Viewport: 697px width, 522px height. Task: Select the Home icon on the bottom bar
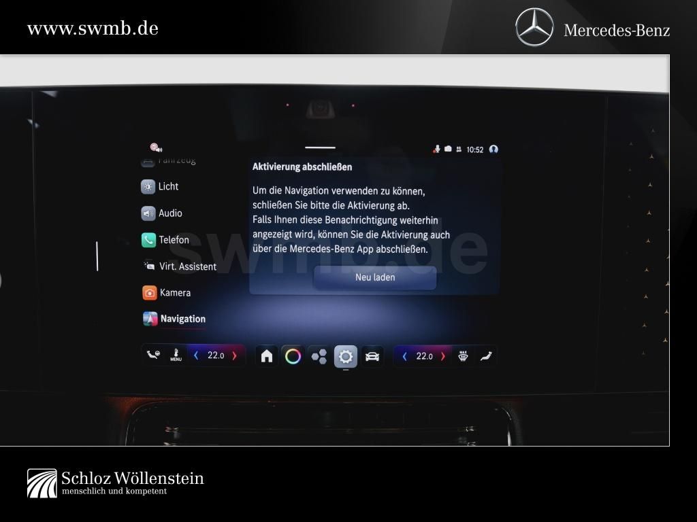pyautogui.click(x=266, y=355)
